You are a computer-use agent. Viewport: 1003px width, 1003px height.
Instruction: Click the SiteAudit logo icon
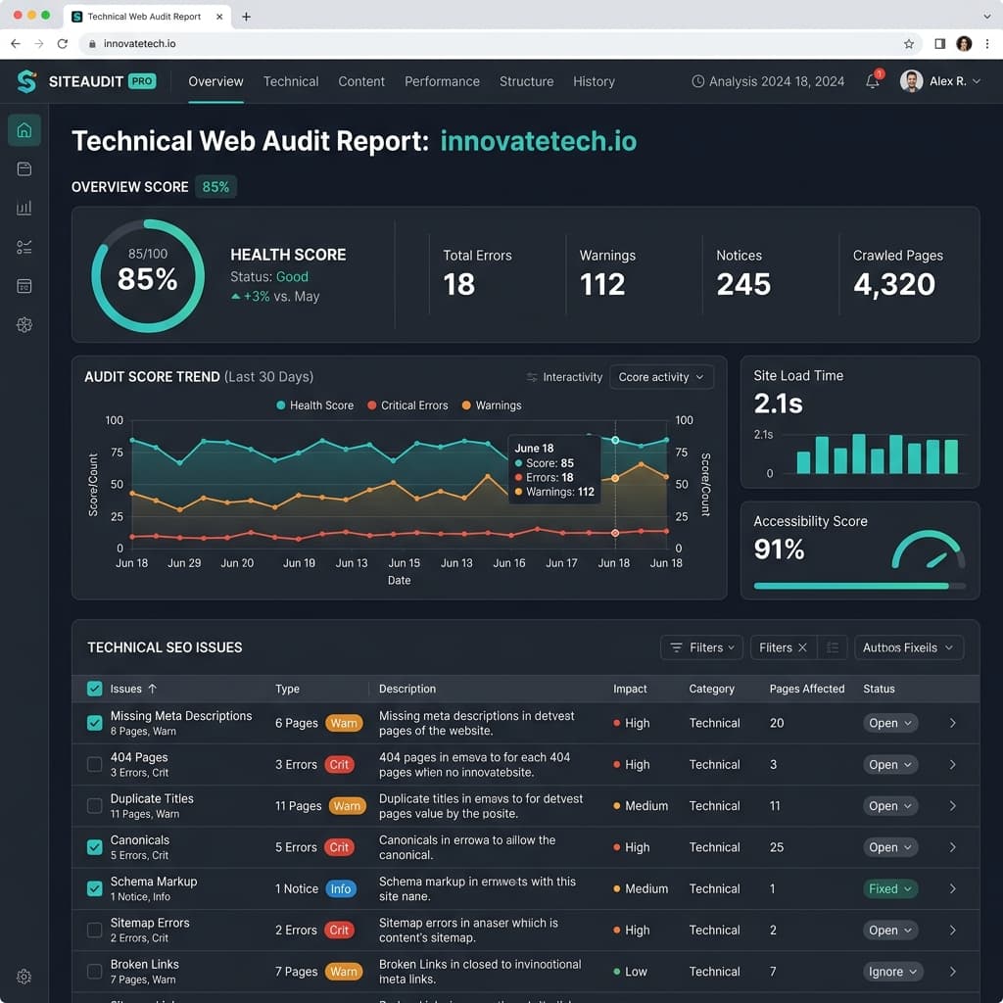click(26, 81)
